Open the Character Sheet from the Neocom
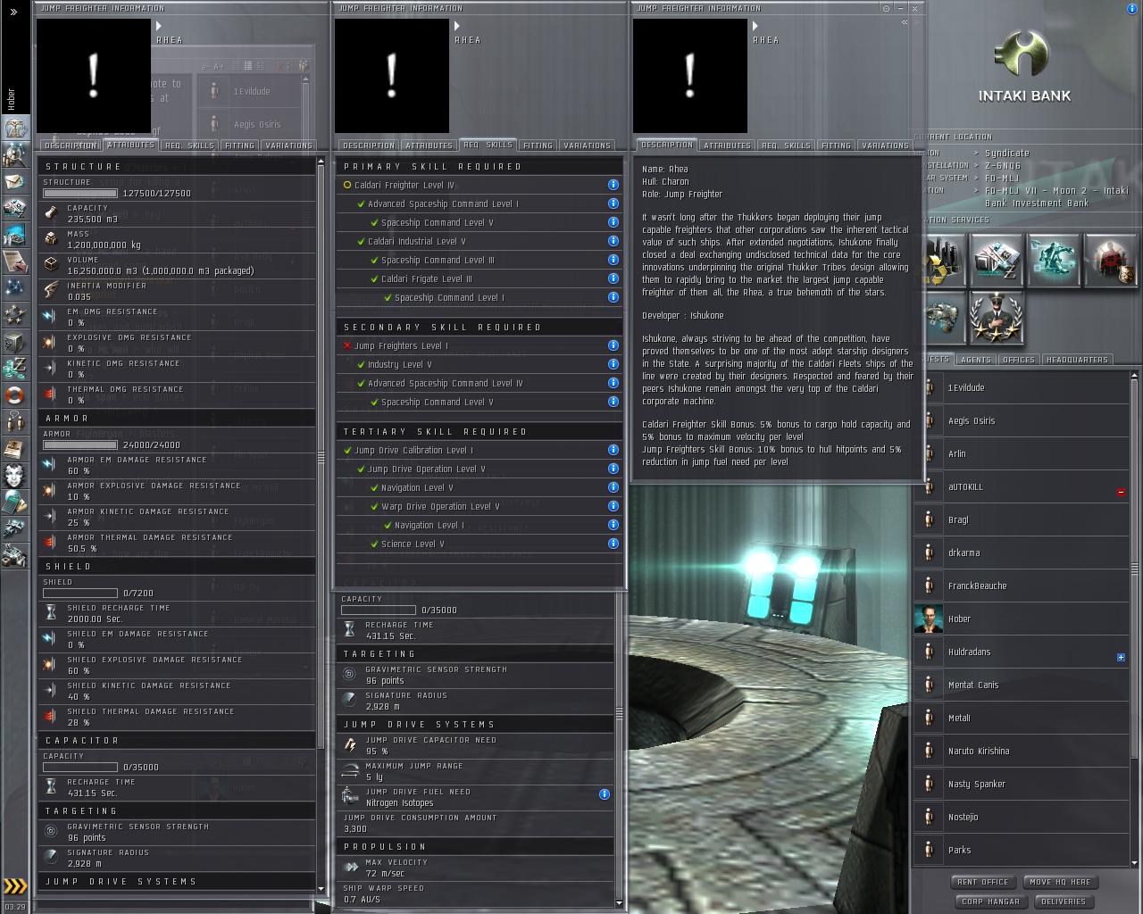The width and height of the screenshot is (1143, 914). point(15,128)
